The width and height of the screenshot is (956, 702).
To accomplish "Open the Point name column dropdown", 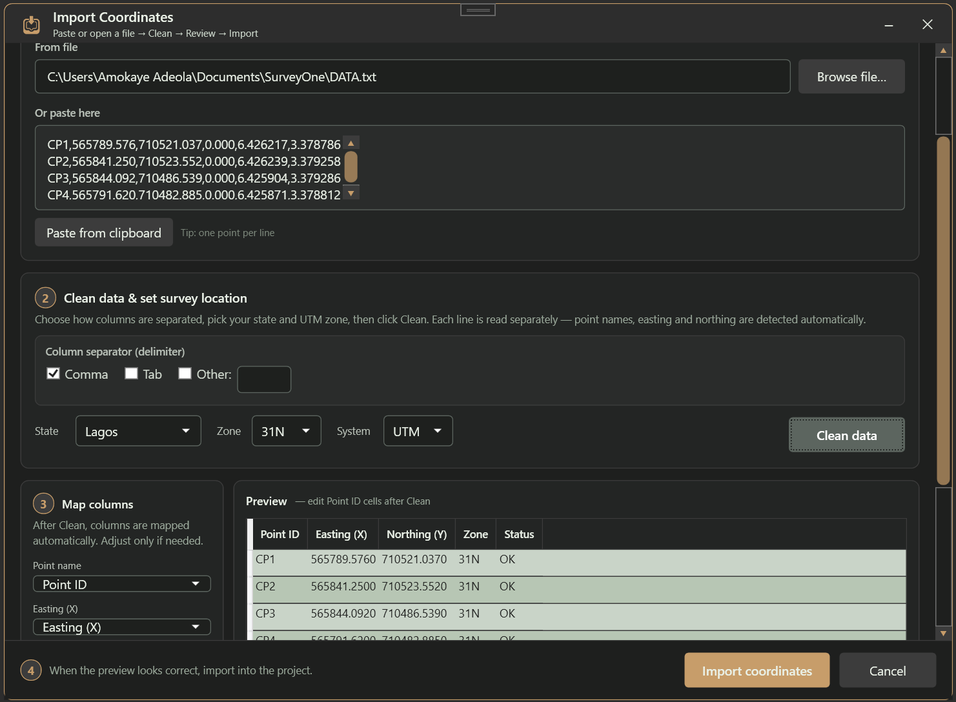I will (x=121, y=584).
